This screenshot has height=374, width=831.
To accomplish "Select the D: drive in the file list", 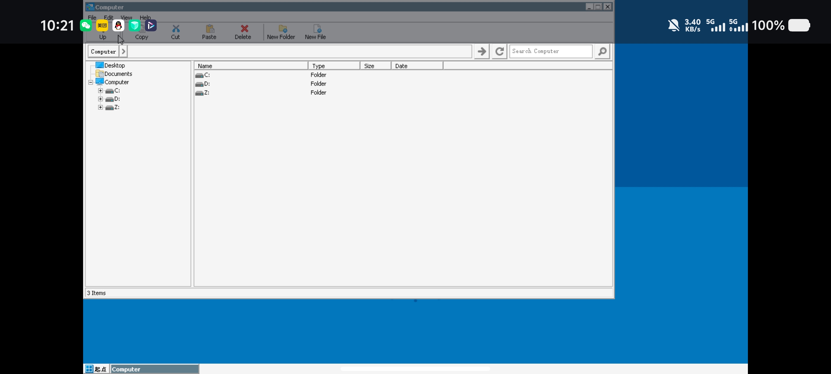I will coord(203,84).
